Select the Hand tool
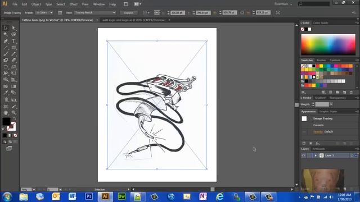The image size is (360, 202). click(6, 113)
